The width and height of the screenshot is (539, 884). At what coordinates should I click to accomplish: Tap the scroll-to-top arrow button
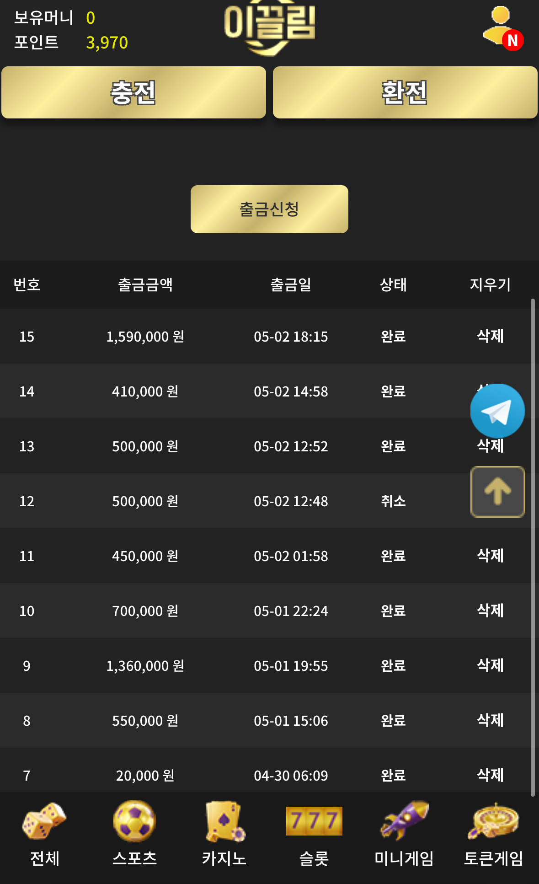click(497, 492)
